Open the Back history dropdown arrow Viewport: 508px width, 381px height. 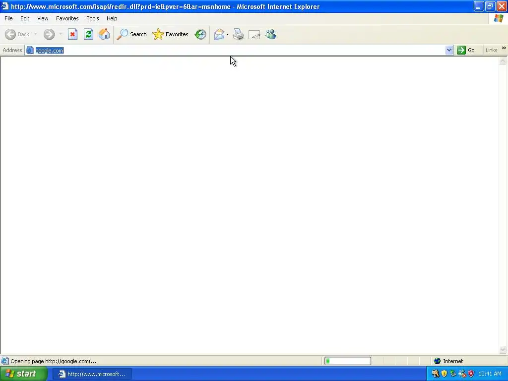pyautogui.click(x=35, y=34)
